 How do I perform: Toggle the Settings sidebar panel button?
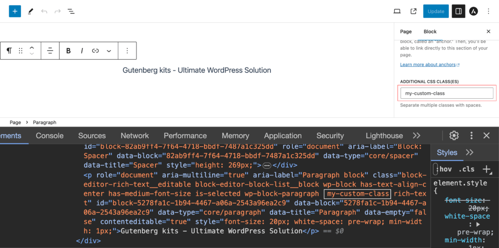tap(458, 11)
